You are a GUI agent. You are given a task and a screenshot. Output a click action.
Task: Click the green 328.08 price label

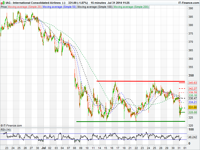[192, 113]
